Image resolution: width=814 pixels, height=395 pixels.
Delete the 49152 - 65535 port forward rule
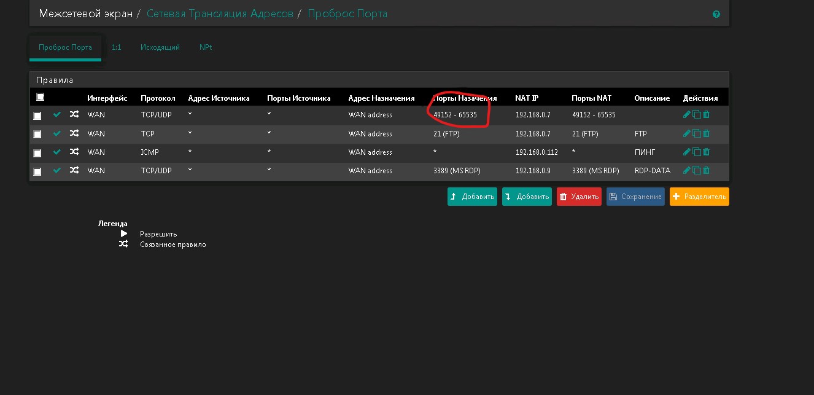(x=706, y=114)
